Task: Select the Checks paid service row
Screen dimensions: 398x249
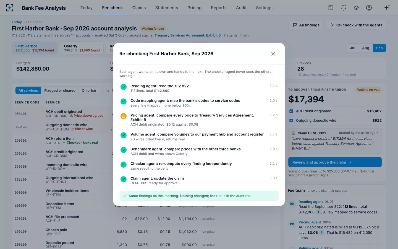Action: coord(146,232)
